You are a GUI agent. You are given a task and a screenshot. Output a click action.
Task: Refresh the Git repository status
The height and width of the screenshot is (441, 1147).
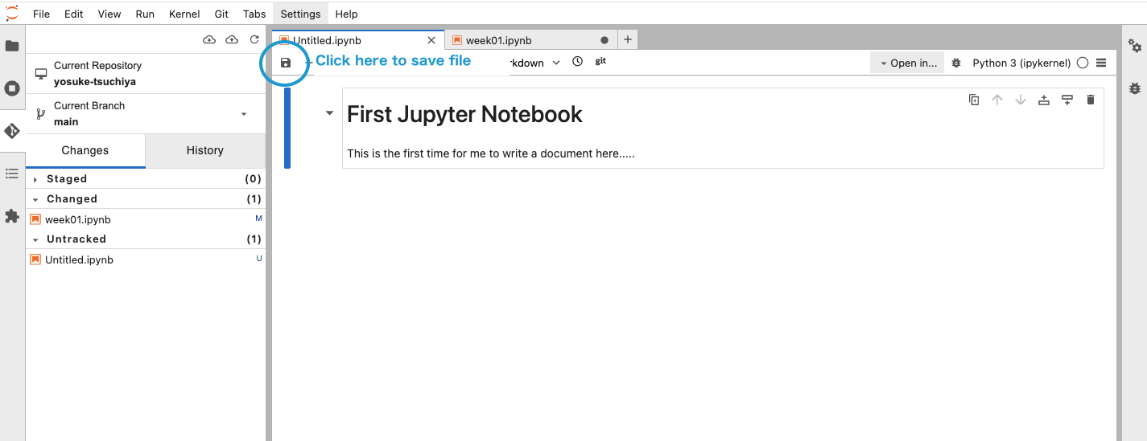(x=254, y=39)
